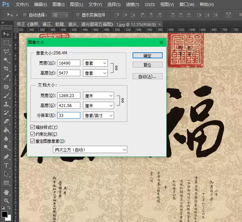The height and width of the screenshot is (222, 242).
Task: Close the 图像大小 dialog
Action: 161,42
